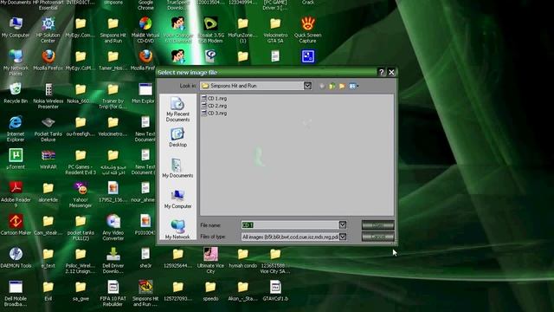Select the Adobe Reader 9 icon
The height and width of the screenshot is (312, 554).
[16, 194]
